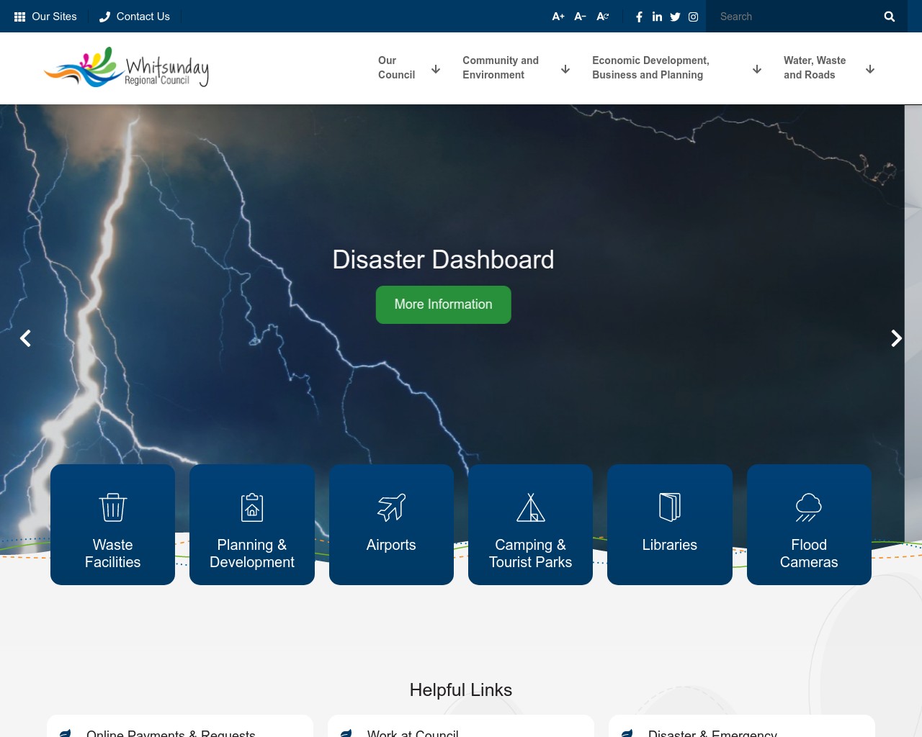Click the More Information button

[443, 304]
